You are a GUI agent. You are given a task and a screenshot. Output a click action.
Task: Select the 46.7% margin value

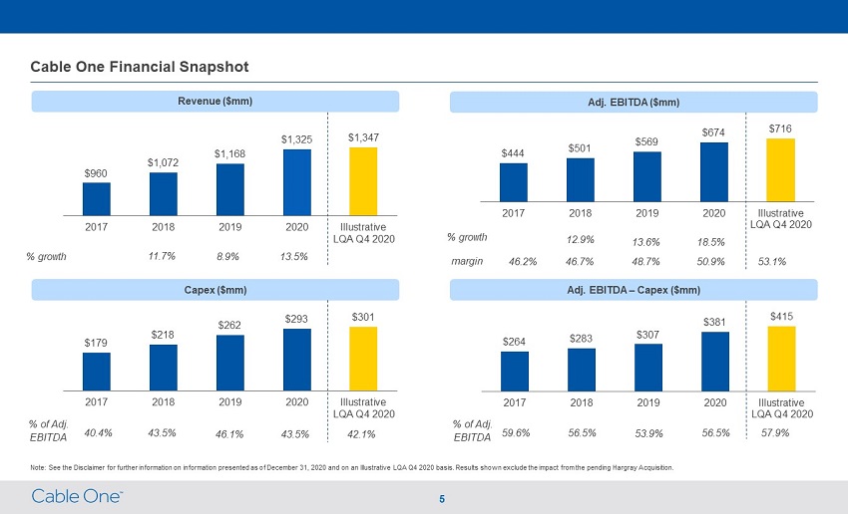tap(580, 262)
